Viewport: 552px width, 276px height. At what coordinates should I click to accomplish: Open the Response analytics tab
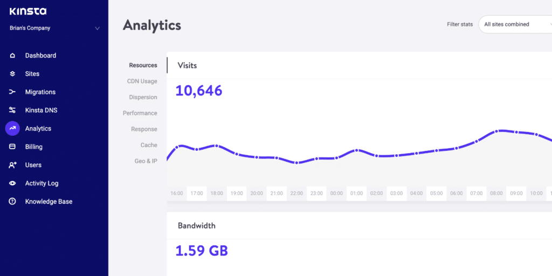tap(144, 129)
